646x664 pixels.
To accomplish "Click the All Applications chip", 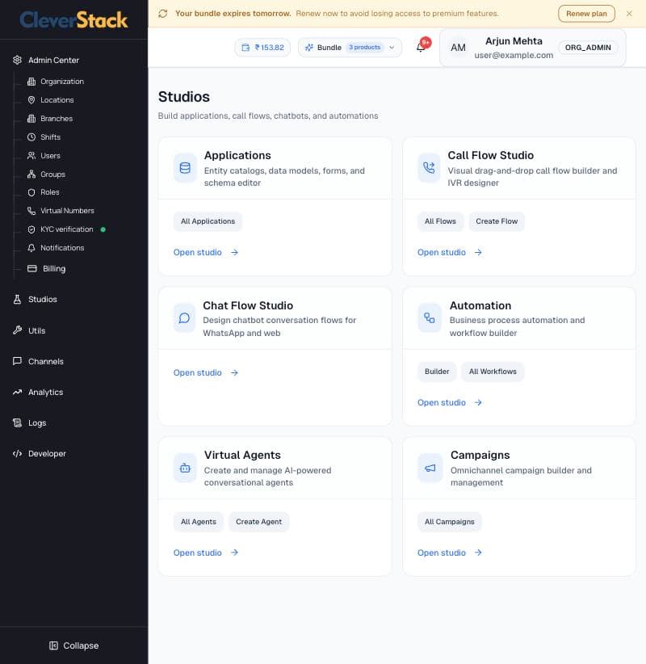I will pyautogui.click(x=208, y=221).
